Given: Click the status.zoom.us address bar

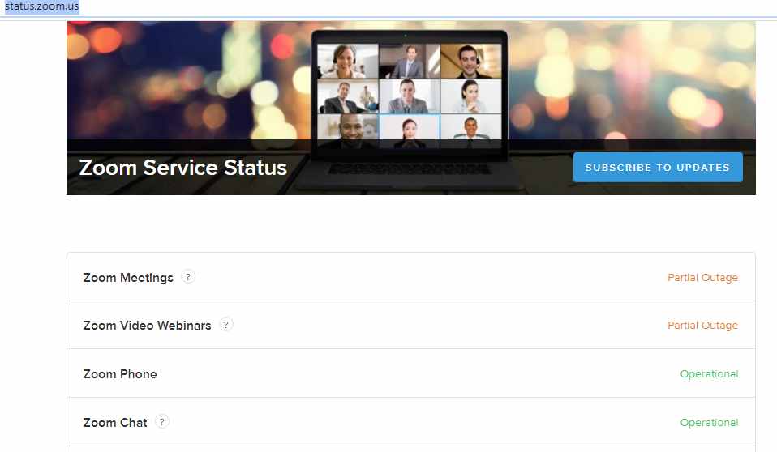Looking at the screenshot, I should pos(42,7).
